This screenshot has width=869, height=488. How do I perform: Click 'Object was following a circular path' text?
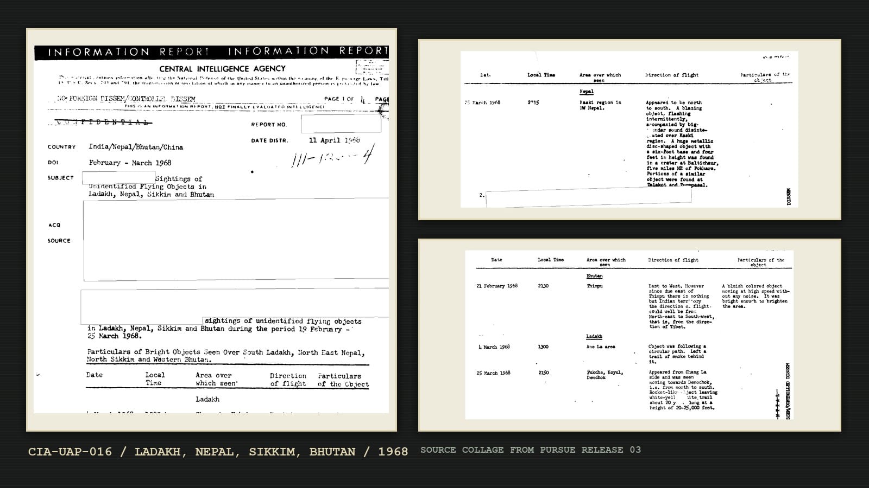677,349
